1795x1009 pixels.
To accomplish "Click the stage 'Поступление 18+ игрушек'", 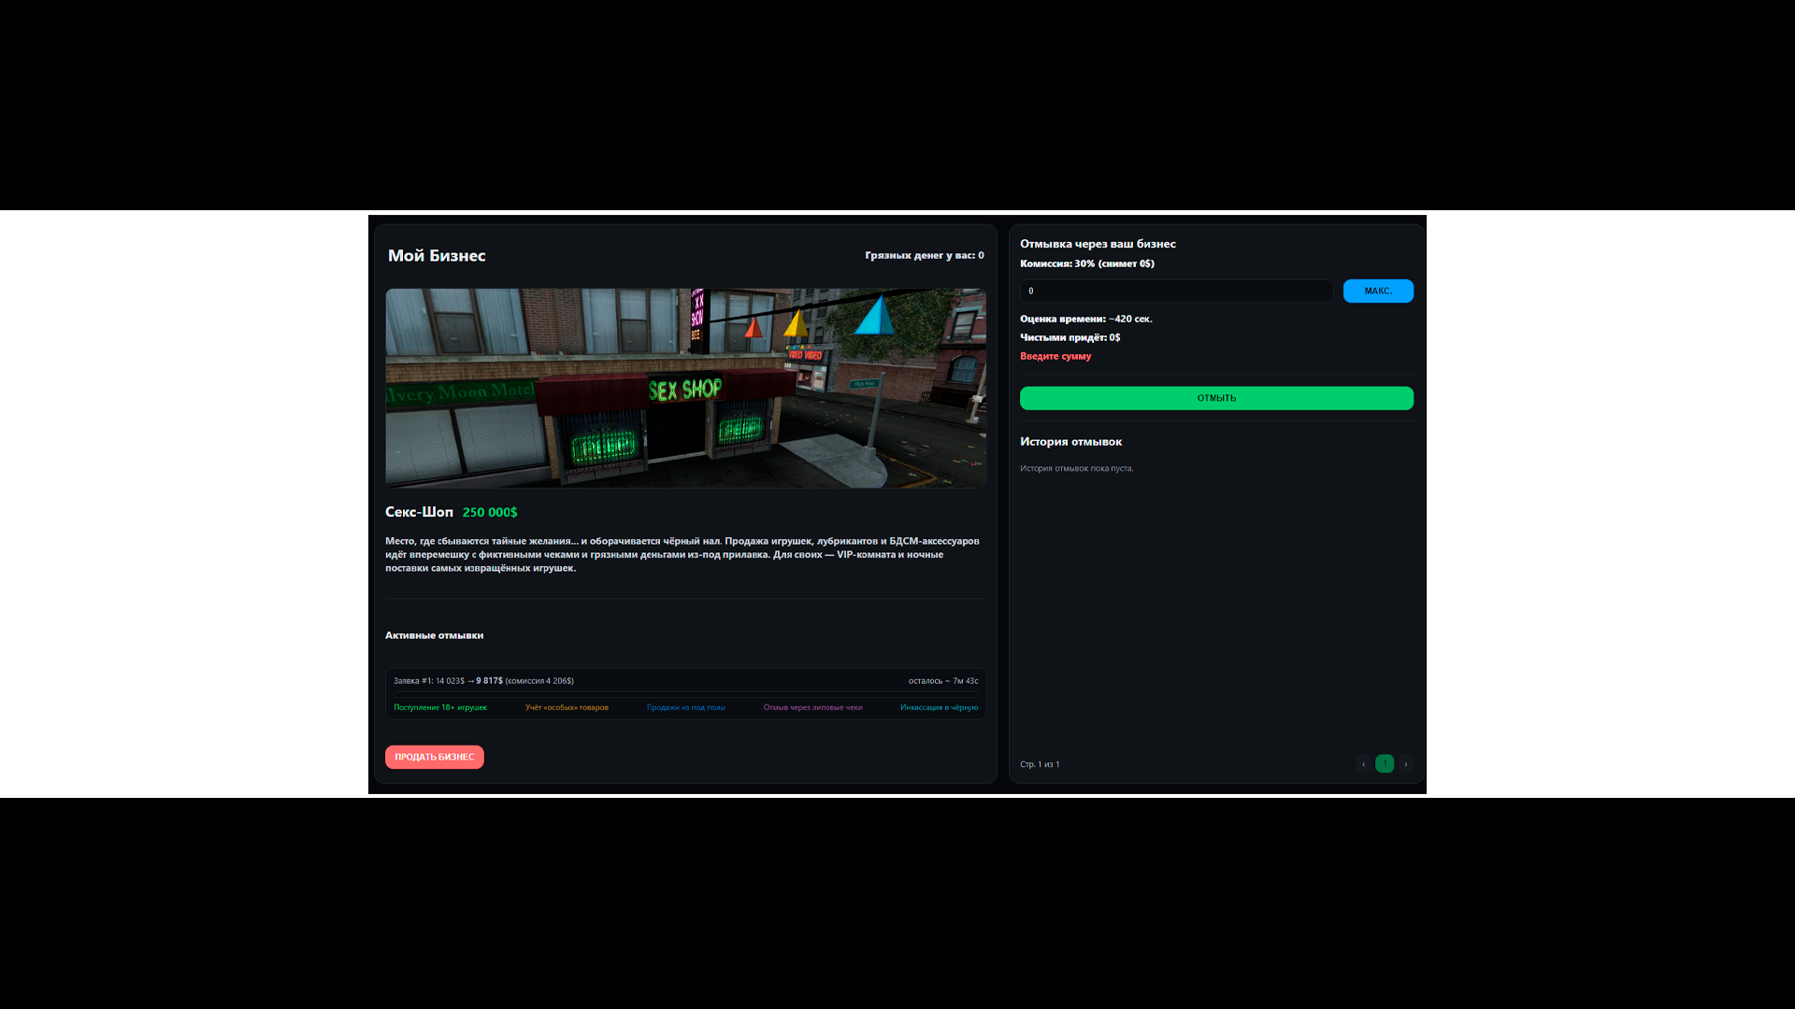I will pyautogui.click(x=440, y=708).
